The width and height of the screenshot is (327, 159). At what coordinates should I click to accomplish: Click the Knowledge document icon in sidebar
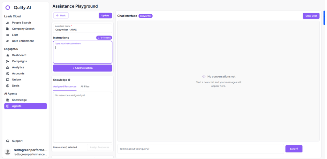click(x=8, y=100)
